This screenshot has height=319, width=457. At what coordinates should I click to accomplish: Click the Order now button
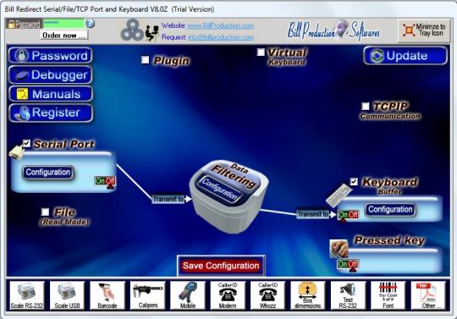coord(64,35)
